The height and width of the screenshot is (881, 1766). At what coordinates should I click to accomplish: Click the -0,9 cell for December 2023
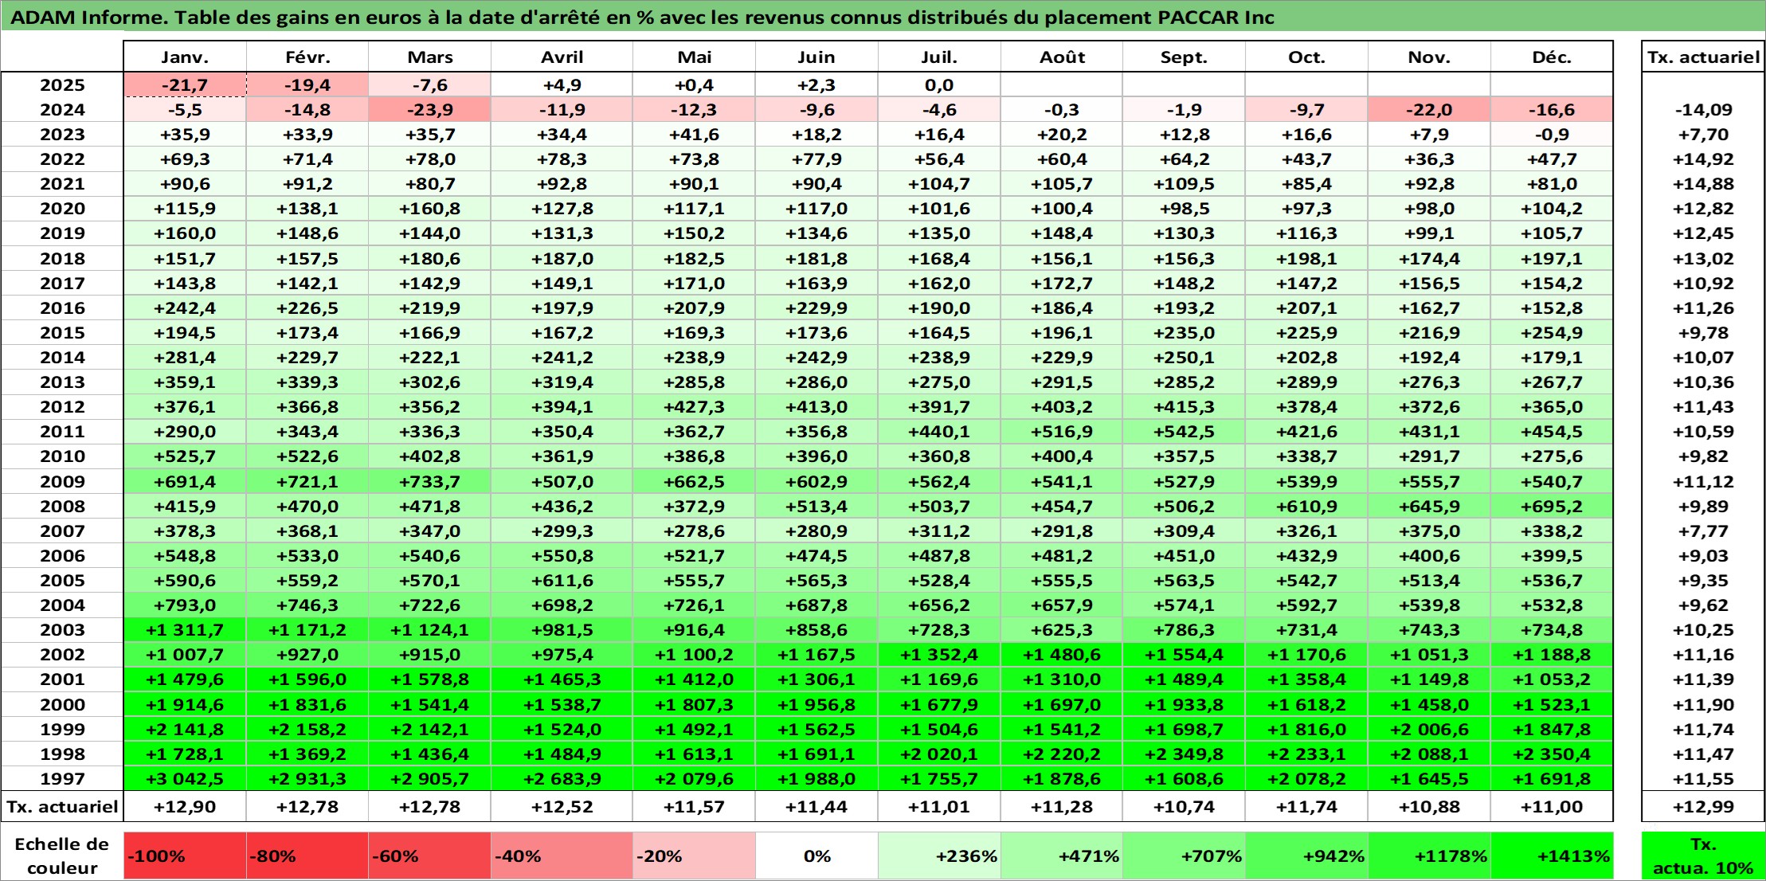pos(1552,135)
